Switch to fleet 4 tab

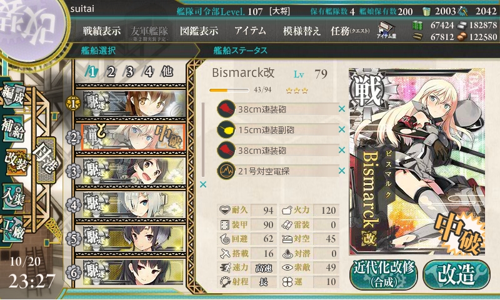pyautogui.click(x=149, y=72)
